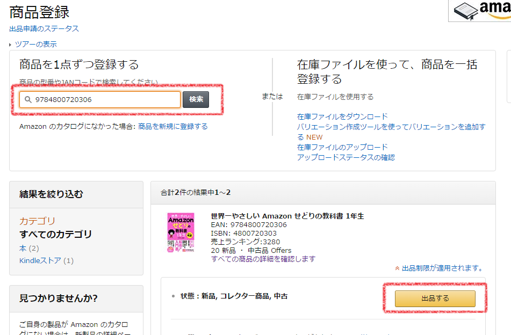This screenshot has width=511, height=335.
Task: Open the variation creation tool link
Action: click(x=391, y=132)
